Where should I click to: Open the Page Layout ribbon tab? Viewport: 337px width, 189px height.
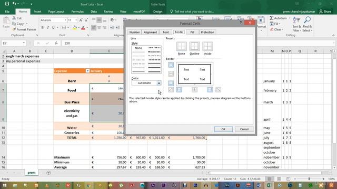(x=56, y=12)
